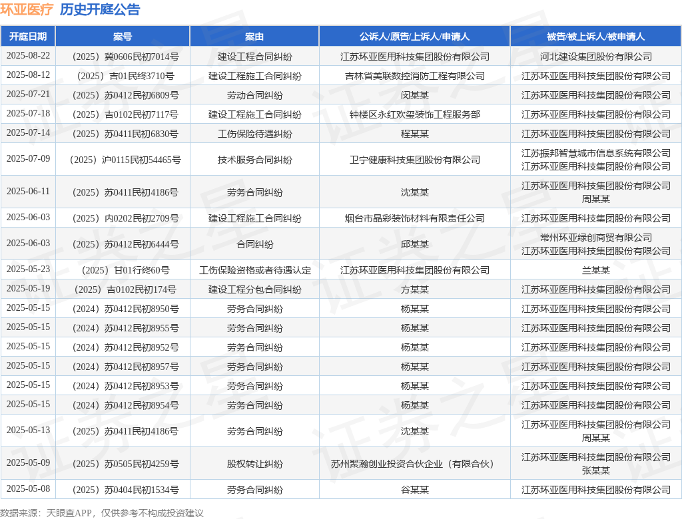
Task: Click case number (2025)苏0412民初6444号
Action: point(125,244)
